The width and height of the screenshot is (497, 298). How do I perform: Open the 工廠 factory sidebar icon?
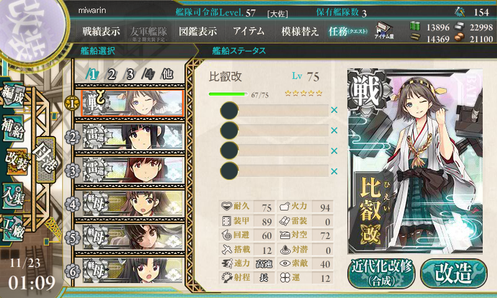[x=12, y=228]
